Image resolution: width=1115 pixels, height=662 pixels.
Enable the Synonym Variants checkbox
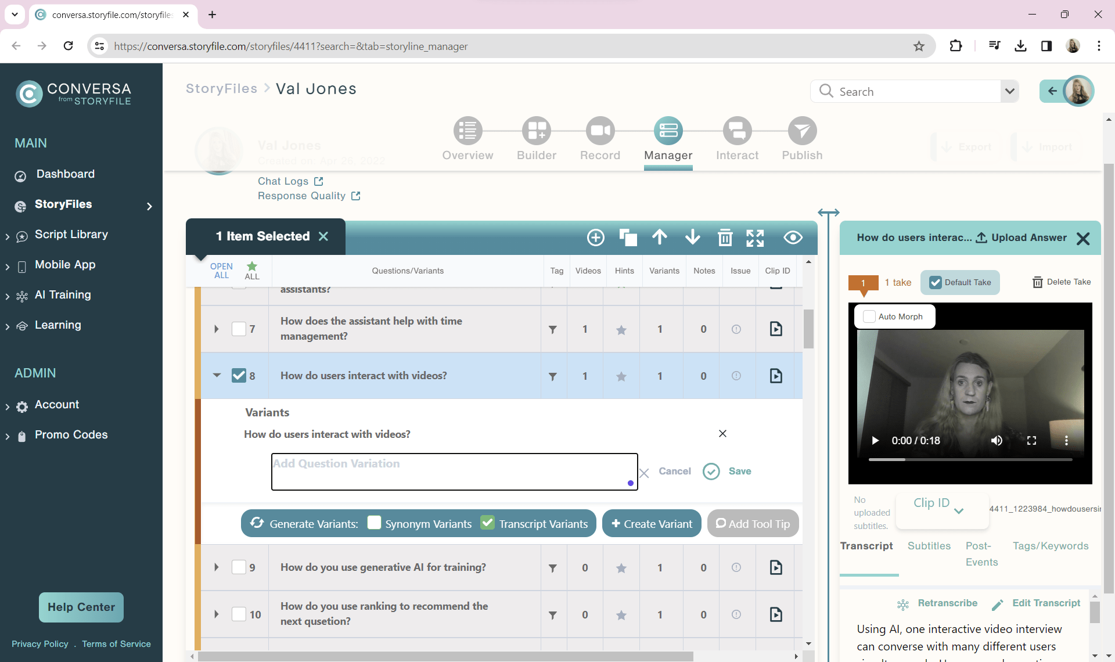[375, 523]
